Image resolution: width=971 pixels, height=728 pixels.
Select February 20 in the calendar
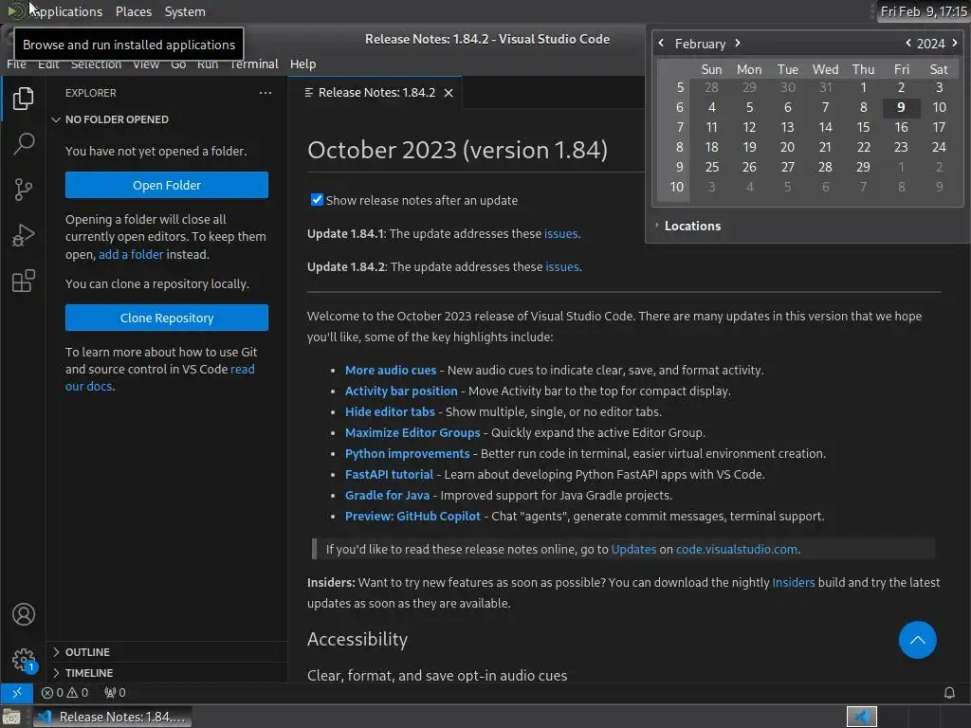[x=787, y=147]
